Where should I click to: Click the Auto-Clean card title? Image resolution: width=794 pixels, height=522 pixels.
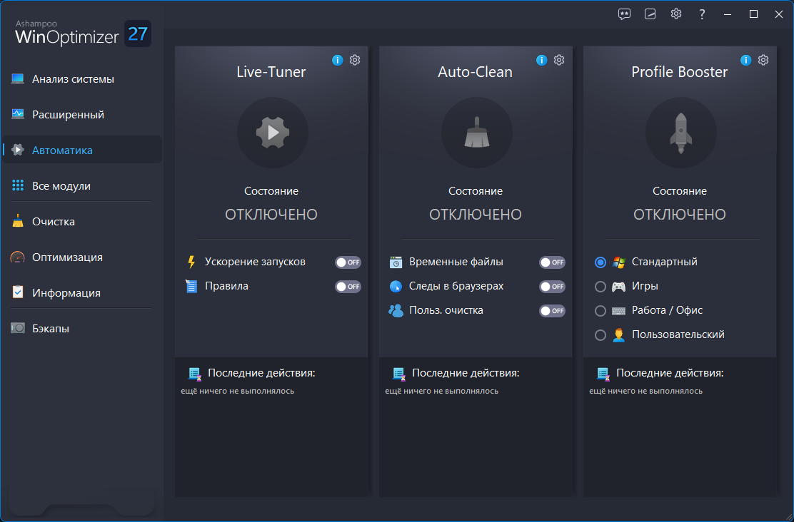click(475, 72)
